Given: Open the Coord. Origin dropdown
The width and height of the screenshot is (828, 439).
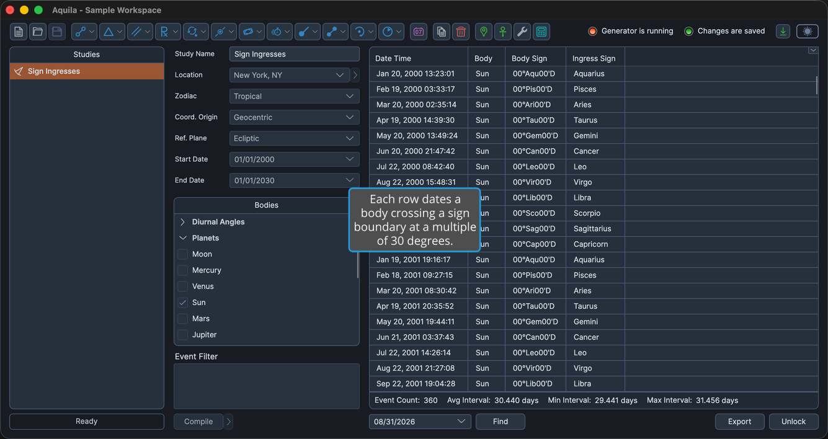Looking at the screenshot, I should (x=295, y=117).
